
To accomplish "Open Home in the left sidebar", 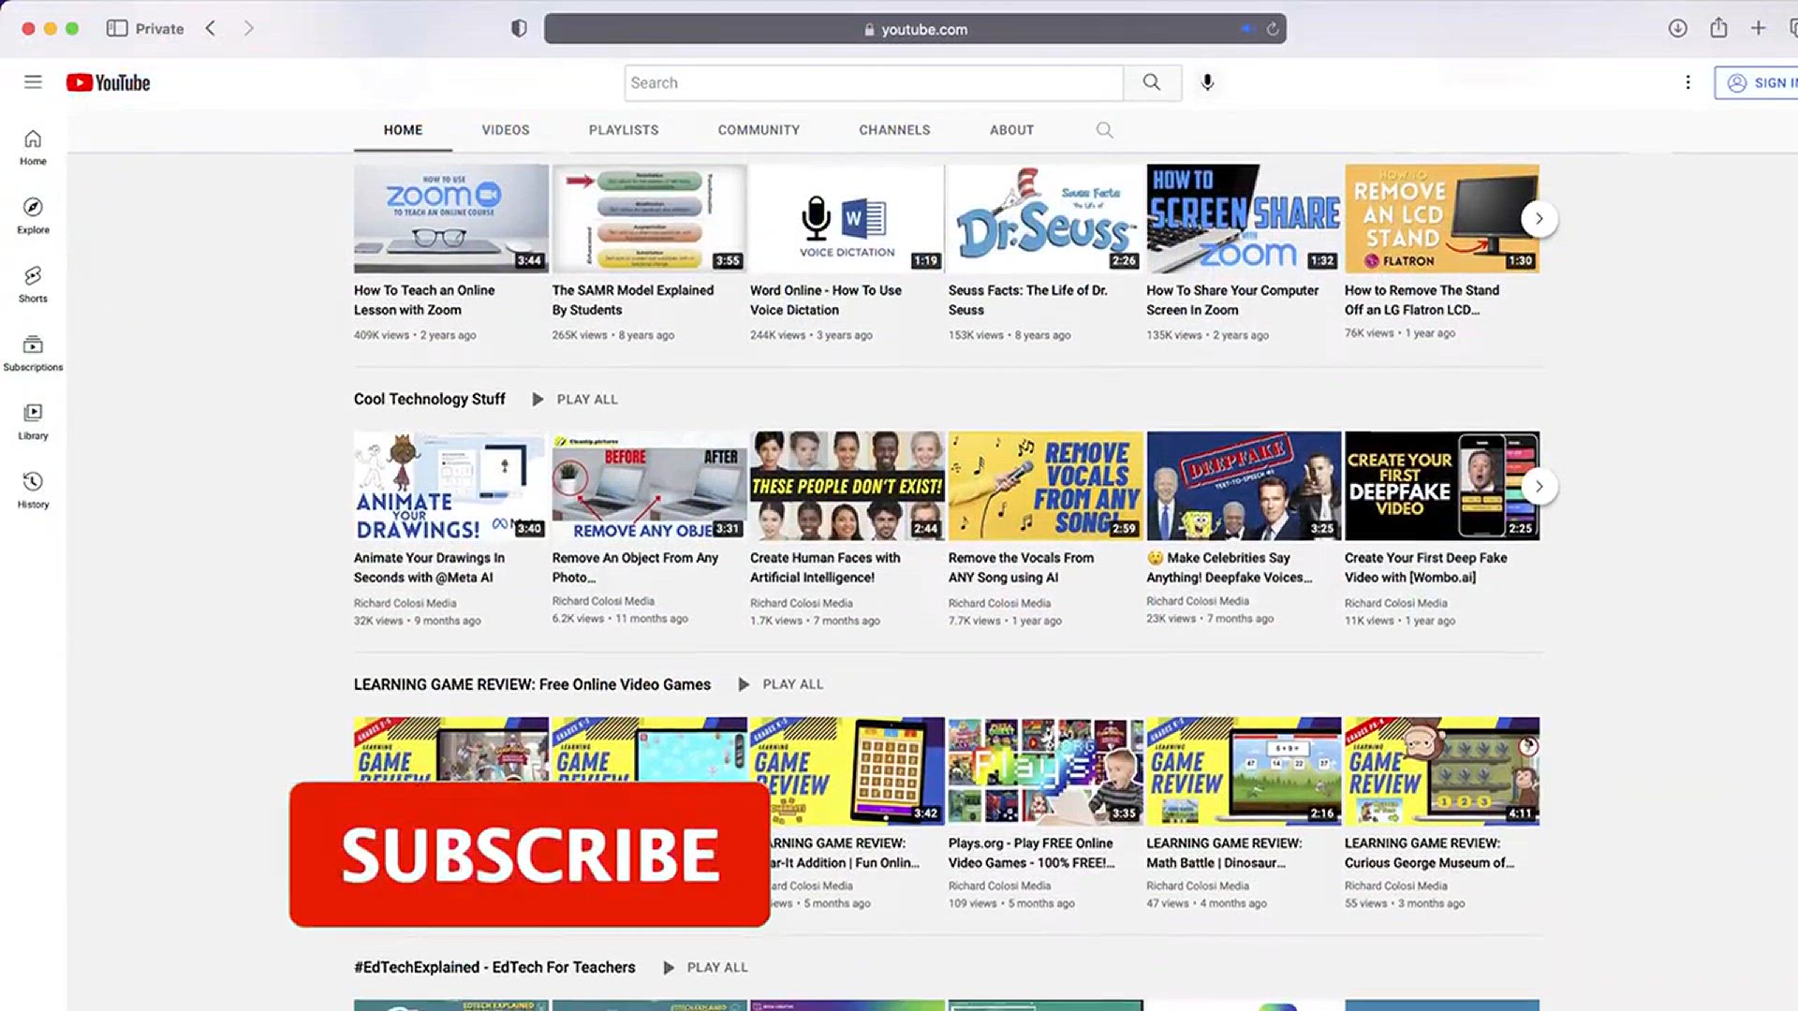I will point(33,148).
